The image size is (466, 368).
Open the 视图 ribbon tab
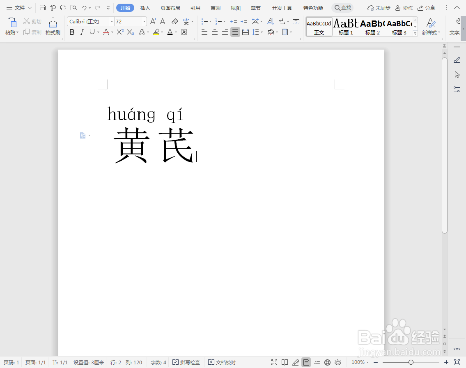tap(235, 8)
